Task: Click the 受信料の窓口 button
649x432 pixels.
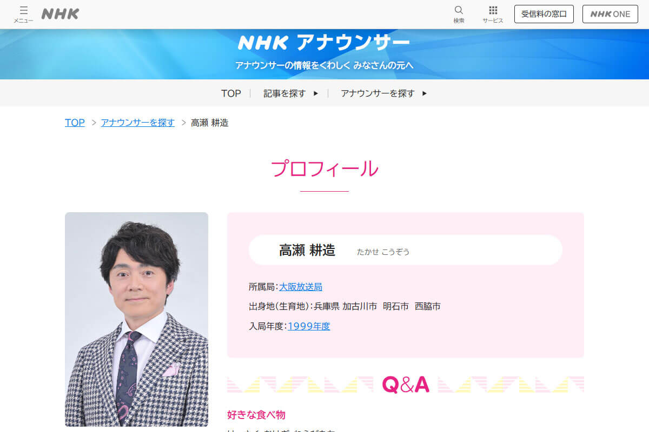Action: pyautogui.click(x=544, y=14)
